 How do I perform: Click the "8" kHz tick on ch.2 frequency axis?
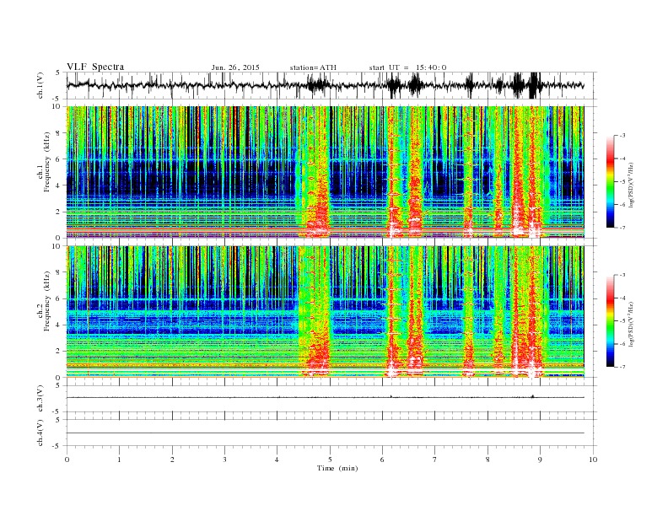click(x=58, y=272)
